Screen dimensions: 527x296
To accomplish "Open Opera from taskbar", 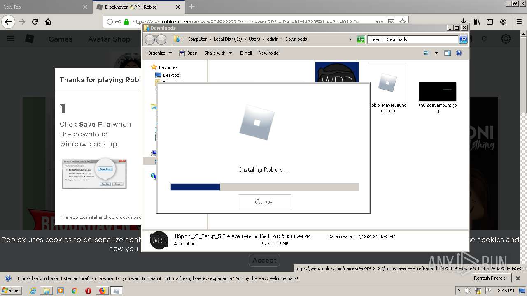I will 88,291.
